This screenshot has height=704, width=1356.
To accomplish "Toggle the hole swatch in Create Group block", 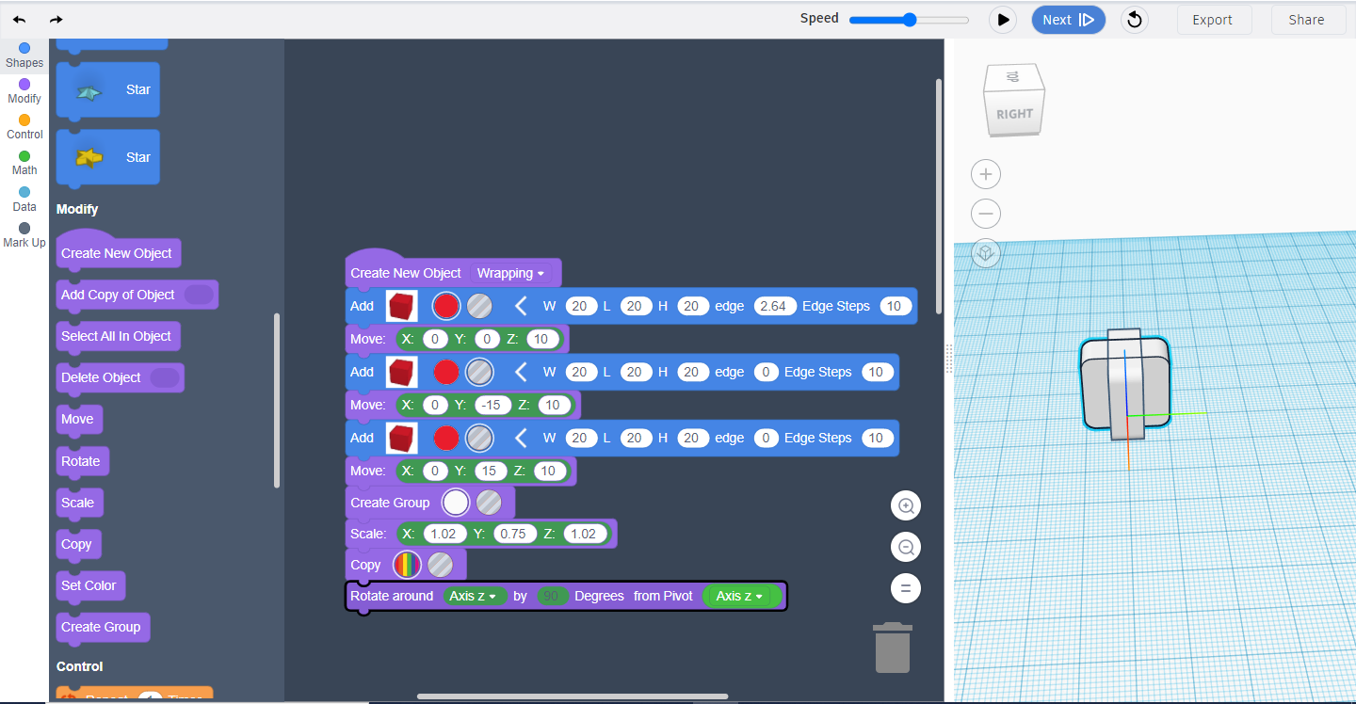I will click(489, 503).
